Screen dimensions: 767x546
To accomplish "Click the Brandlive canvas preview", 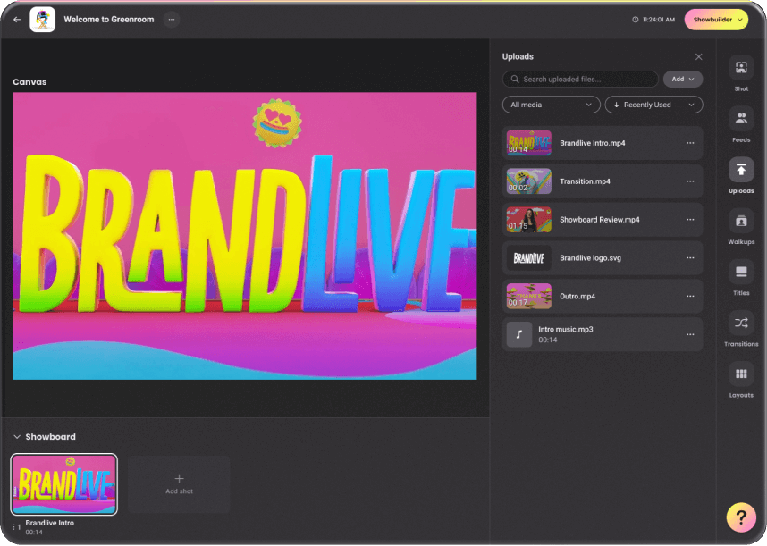I will pyautogui.click(x=245, y=236).
